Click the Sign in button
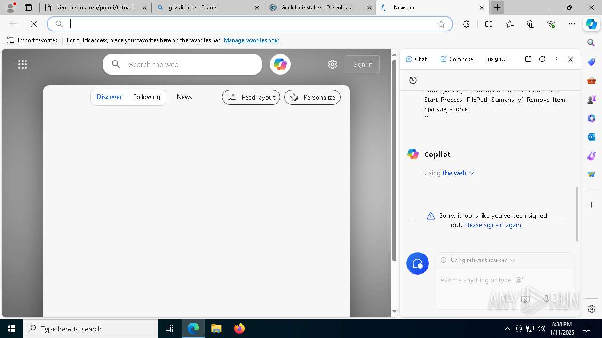Image resolution: width=602 pixels, height=338 pixels. point(363,64)
